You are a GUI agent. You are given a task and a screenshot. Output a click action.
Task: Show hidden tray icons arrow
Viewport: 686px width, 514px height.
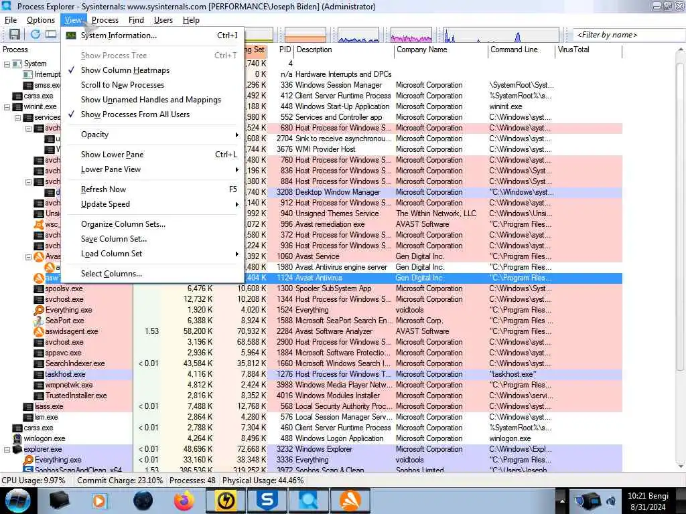(562, 501)
